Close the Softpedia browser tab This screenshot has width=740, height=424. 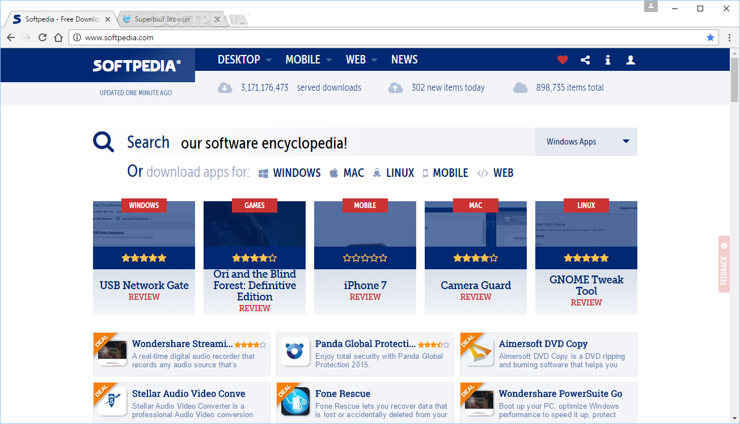point(108,19)
